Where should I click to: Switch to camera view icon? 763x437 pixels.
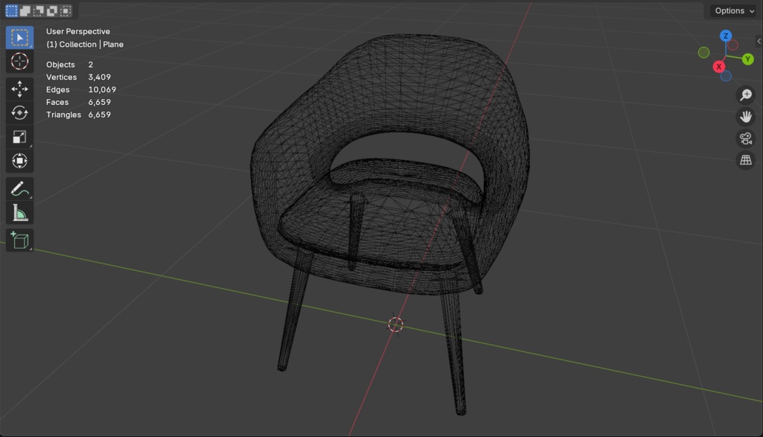click(746, 138)
